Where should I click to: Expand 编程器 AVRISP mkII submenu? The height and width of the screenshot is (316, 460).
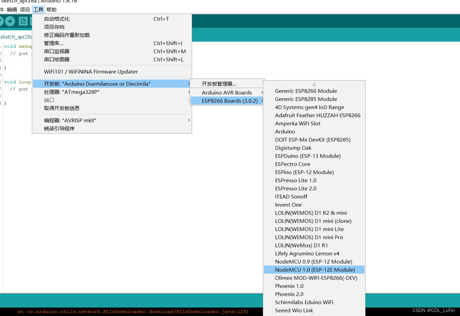112,121
